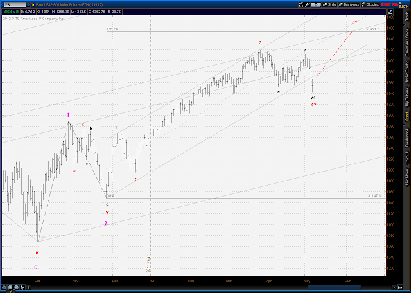This screenshot has width=411, height=293.
Task: Select the Chart side tab
Action: (407, 116)
